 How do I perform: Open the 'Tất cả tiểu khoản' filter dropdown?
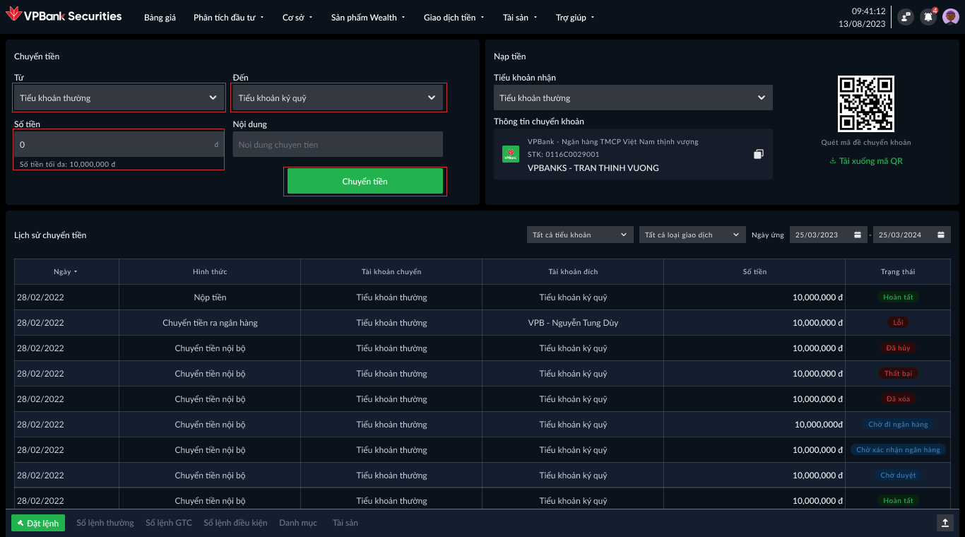pos(579,235)
